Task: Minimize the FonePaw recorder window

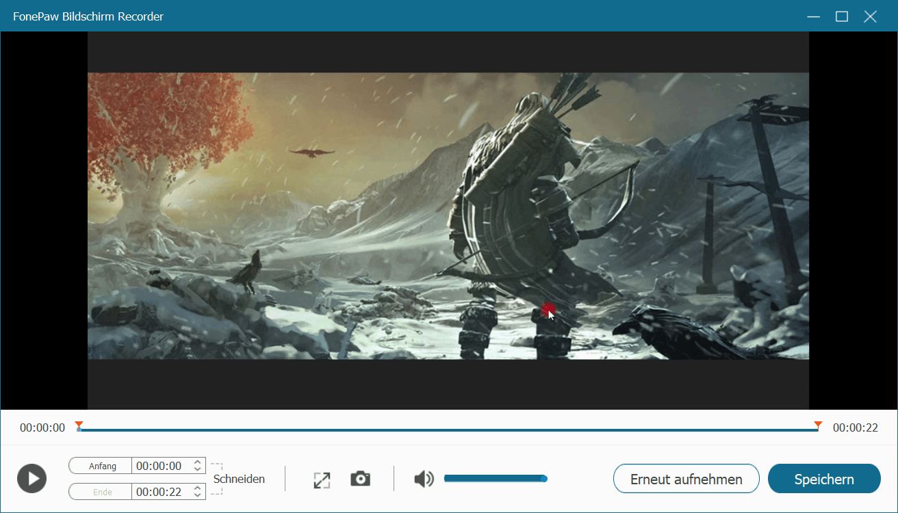Action: click(x=813, y=16)
